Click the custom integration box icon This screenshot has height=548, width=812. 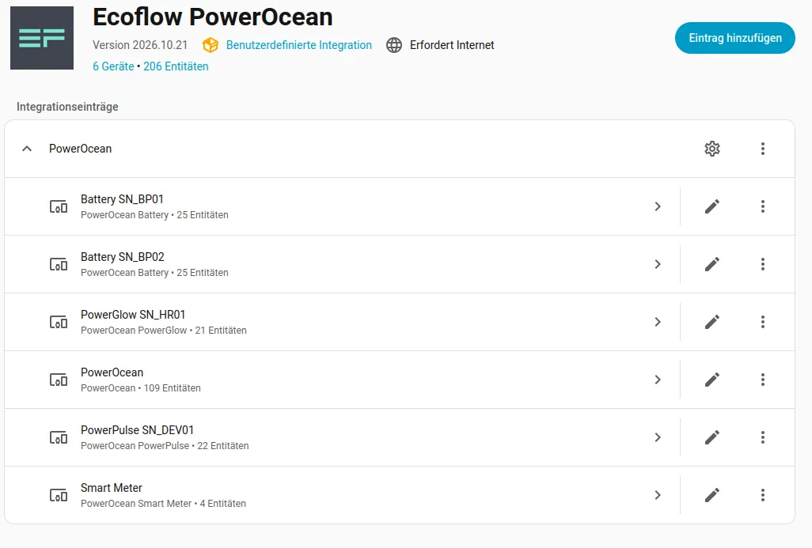pyautogui.click(x=211, y=45)
